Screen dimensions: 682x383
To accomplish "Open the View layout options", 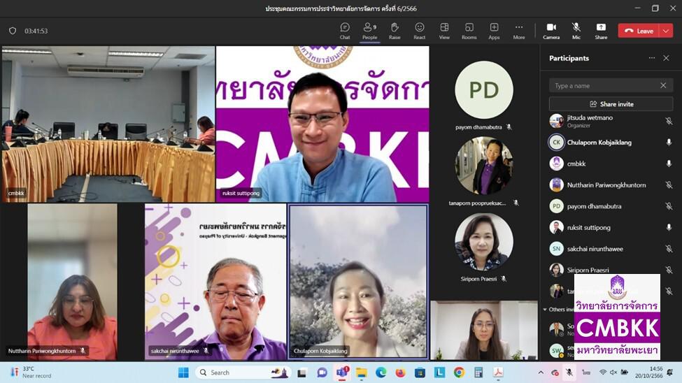I will pos(444,31).
